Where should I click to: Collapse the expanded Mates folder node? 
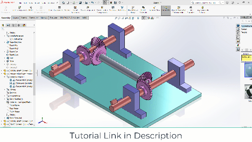4,77
